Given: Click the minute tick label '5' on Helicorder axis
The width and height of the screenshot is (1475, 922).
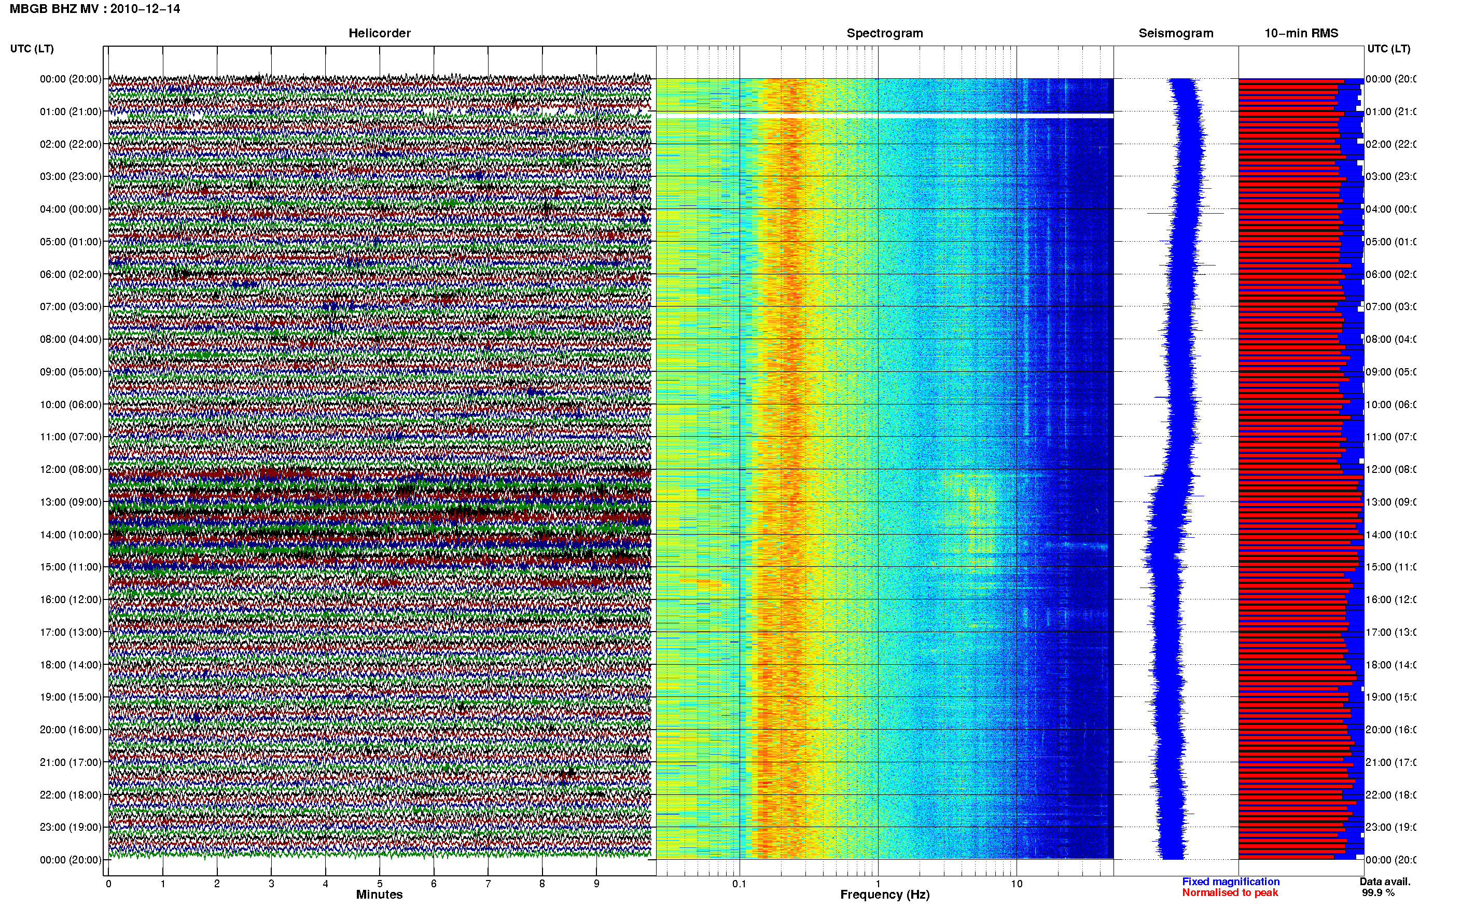Looking at the screenshot, I should (x=380, y=884).
